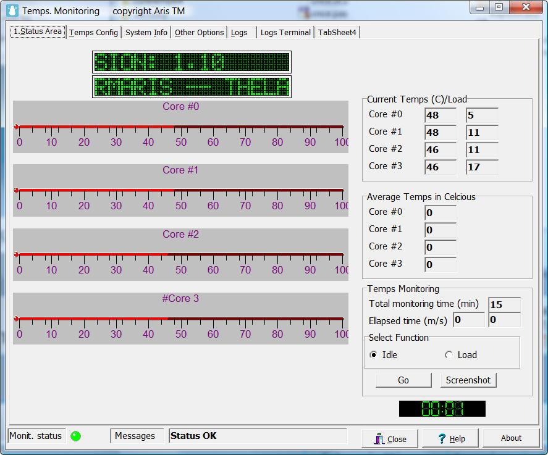This screenshot has height=455, width=548.
Task: Click the Core #1 temperature gauge
Action: 180,190
